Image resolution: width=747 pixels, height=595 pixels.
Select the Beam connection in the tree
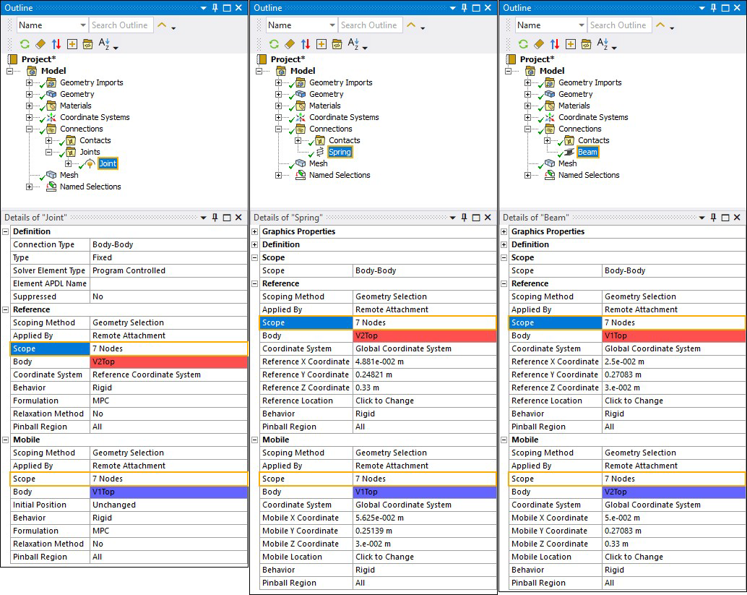click(x=587, y=152)
